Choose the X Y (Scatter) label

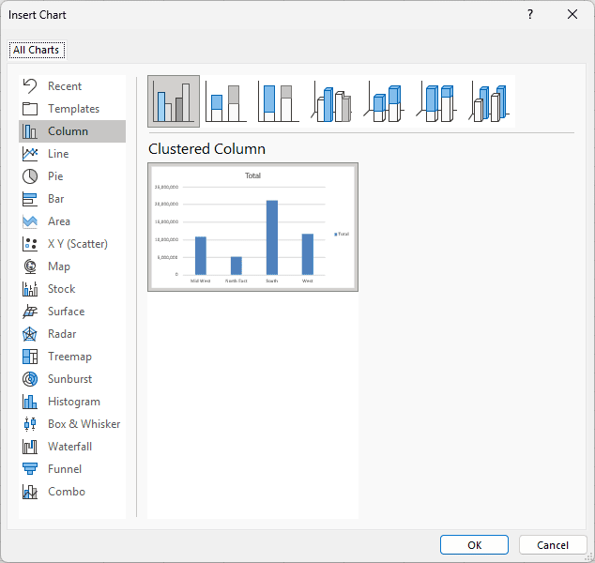[78, 244]
